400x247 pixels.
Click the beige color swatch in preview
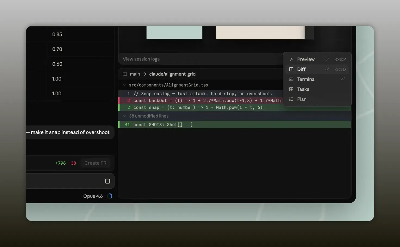point(260,33)
